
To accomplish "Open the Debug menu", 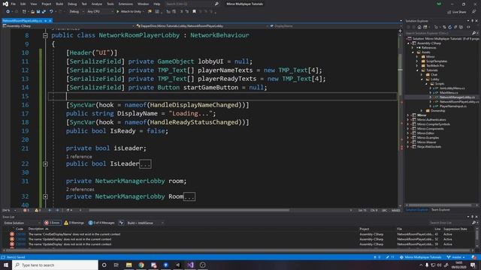I will [72, 4].
